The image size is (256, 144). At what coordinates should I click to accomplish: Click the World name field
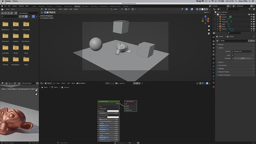(233, 41)
